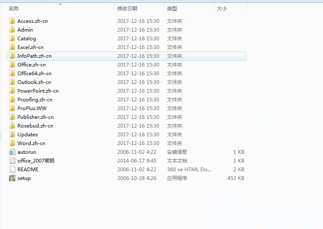Click the Word.zh-cn folder icon
The width and height of the screenshot is (323, 229).
(x=12, y=143)
